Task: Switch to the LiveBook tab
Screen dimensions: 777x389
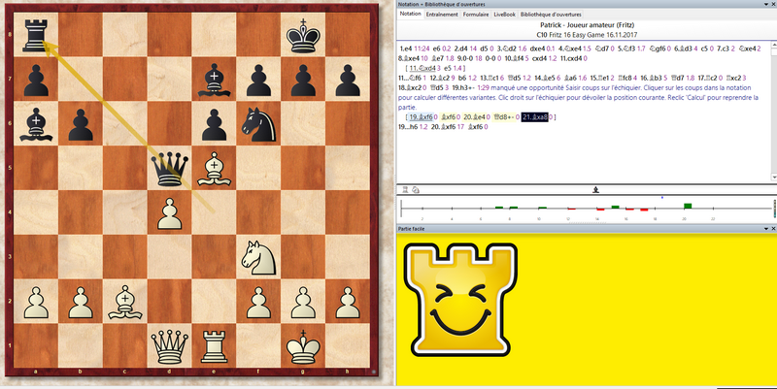Action: [x=504, y=15]
